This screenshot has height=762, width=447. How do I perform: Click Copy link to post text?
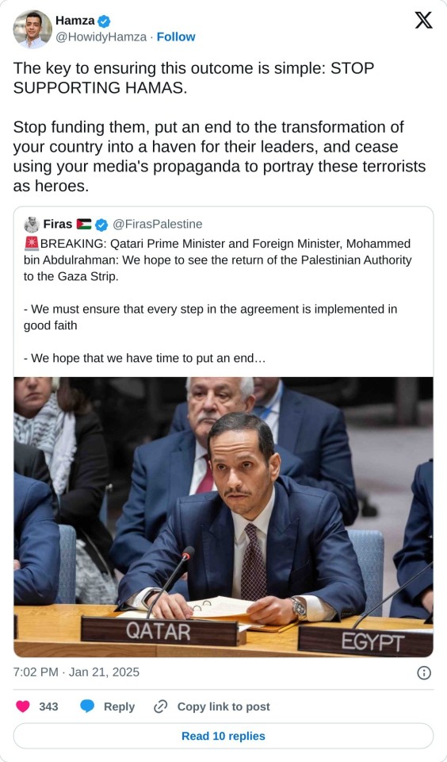(x=223, y=706)
